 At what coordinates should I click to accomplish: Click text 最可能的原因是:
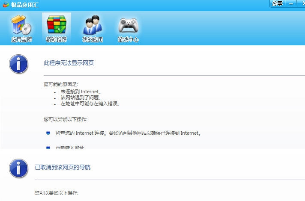pos(61,84)
